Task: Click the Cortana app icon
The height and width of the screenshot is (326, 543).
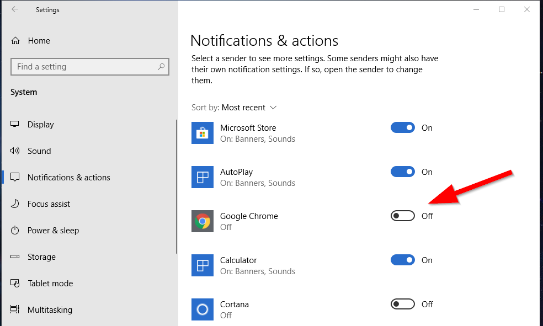Action: [x=203, y=309]
